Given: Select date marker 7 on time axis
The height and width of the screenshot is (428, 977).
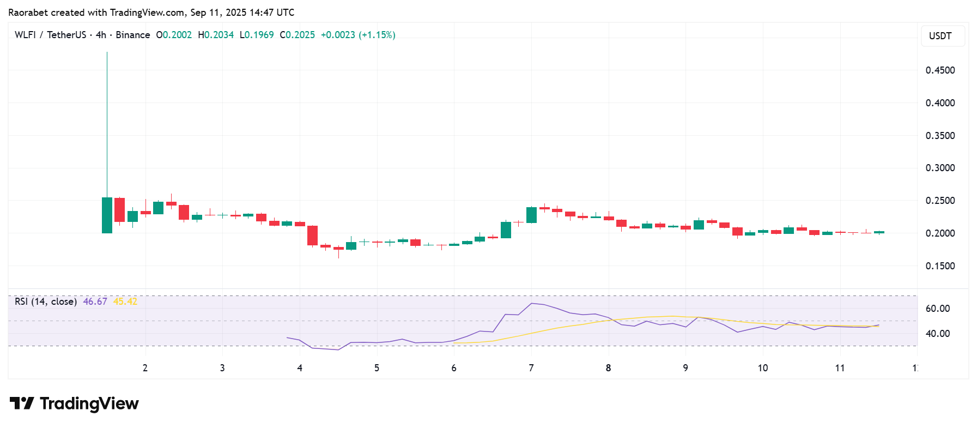Looking at the screenshot, I should click(x=531, y=368).
